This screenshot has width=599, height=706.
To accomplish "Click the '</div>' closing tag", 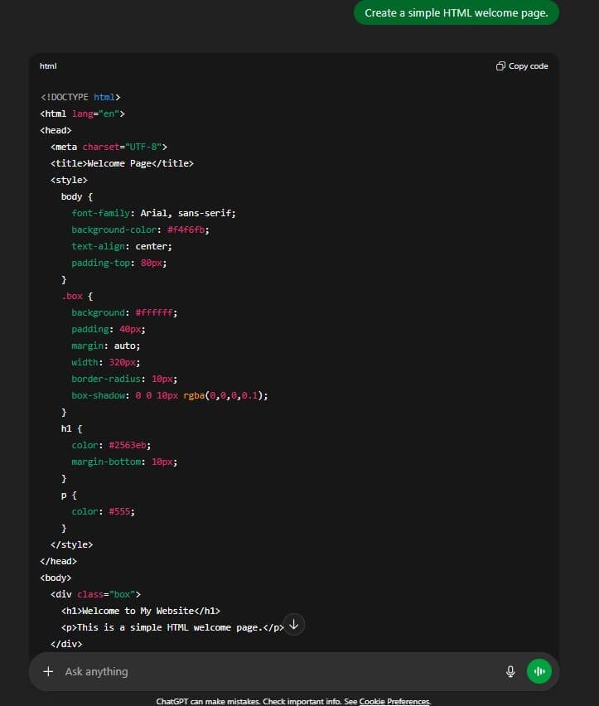I will click(x=66, y=645).
